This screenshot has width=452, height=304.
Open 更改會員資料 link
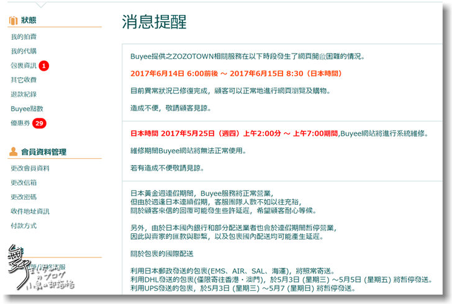click(x=30, y=168)
